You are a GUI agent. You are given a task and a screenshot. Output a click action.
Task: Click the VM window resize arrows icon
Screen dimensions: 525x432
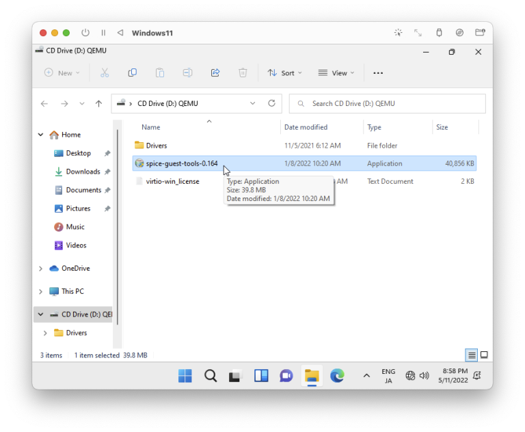(418, 33)
